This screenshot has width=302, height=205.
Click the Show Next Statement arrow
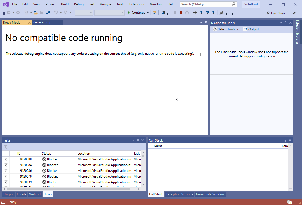[x=195, y=13]
